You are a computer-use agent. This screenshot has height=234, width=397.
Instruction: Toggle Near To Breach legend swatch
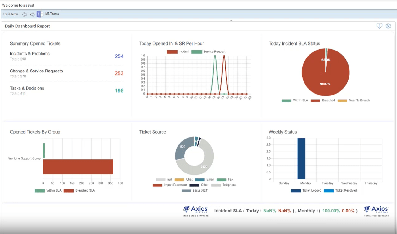coord(342,100)
